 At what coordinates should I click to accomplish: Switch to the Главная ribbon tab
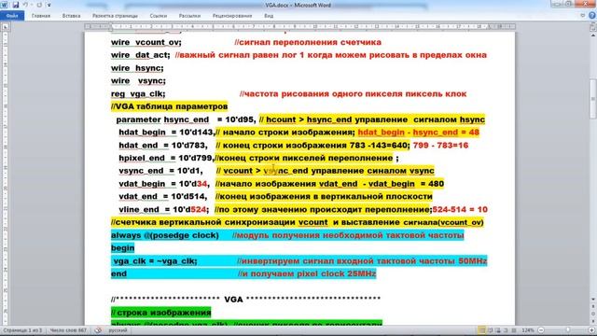(x=41, y=16)
